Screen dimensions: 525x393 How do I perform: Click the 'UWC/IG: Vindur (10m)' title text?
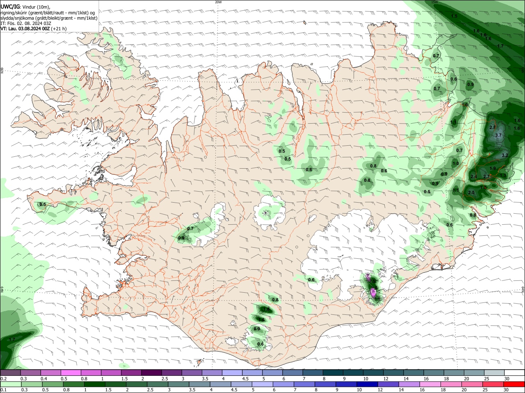[x=25, y=7]
